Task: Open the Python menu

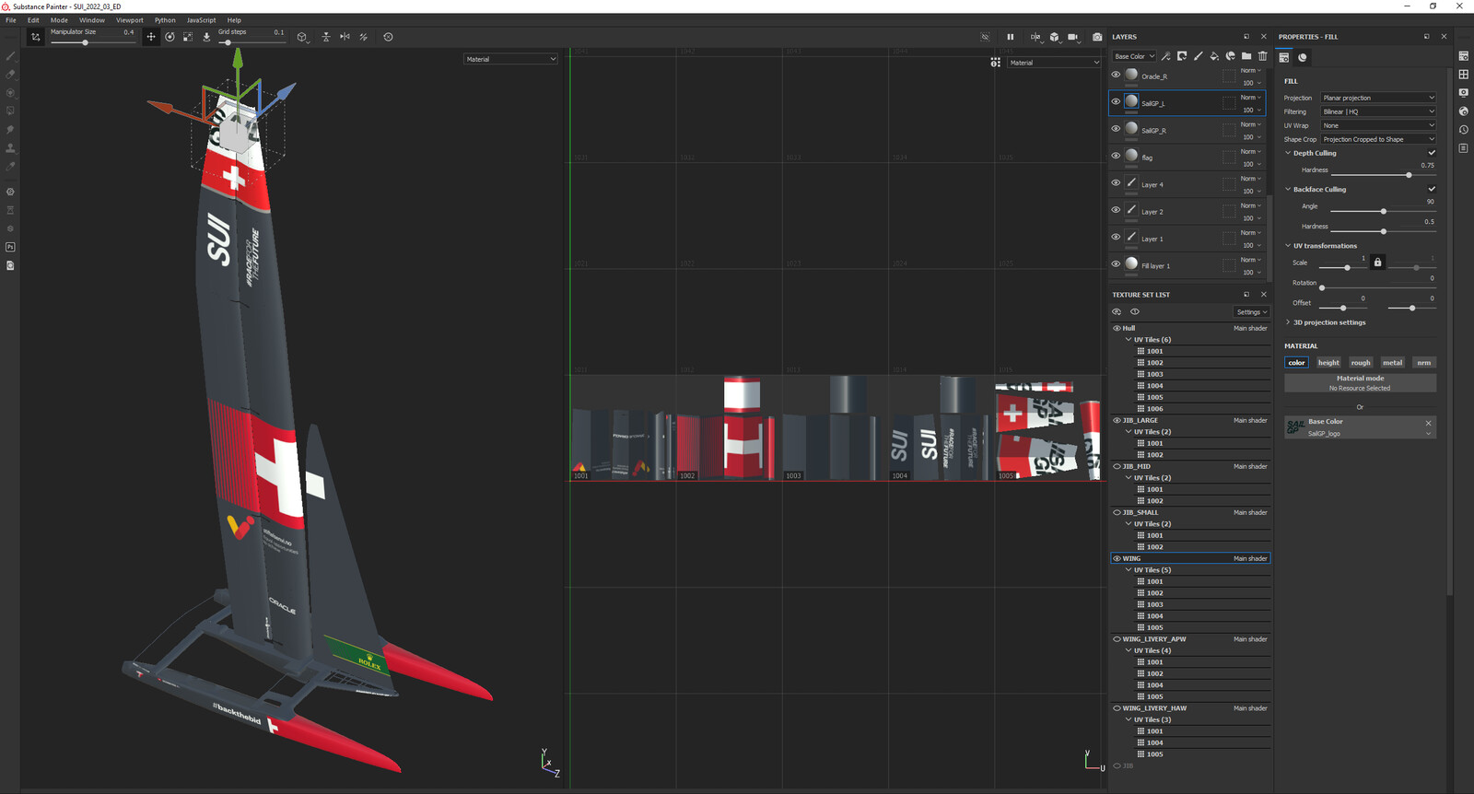Action: [x=165, y=20]
